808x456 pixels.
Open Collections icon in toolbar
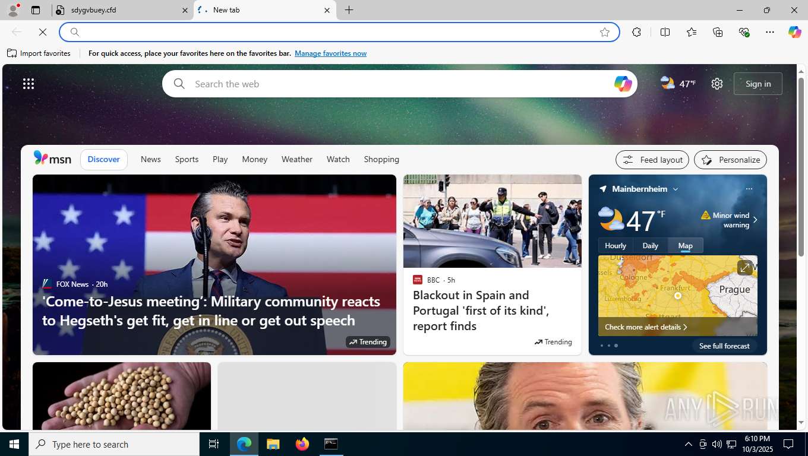click(718, 32)
